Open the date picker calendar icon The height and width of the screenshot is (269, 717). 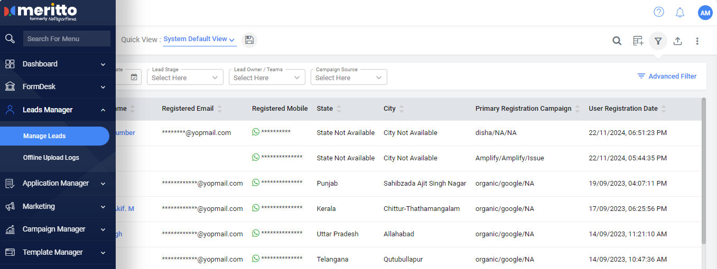coord(134,77)
